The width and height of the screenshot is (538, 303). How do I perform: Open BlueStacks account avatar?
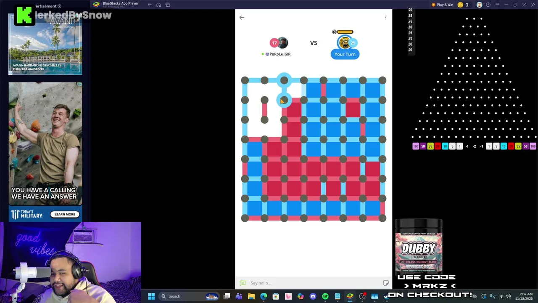tap(479, 5)
